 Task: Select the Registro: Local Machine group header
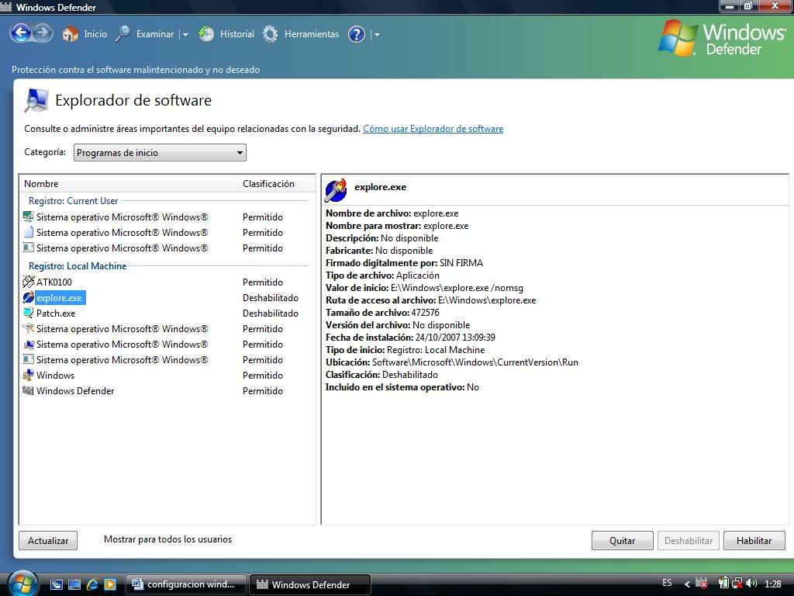(78, 266)
